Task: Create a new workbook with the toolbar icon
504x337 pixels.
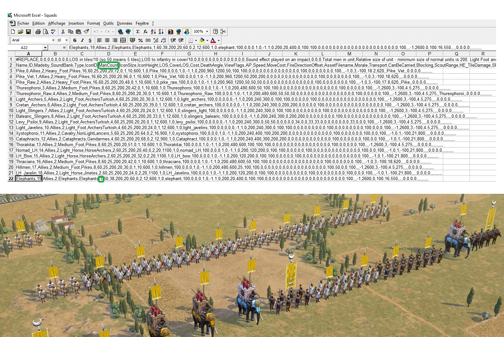Action: click(13, 32)
